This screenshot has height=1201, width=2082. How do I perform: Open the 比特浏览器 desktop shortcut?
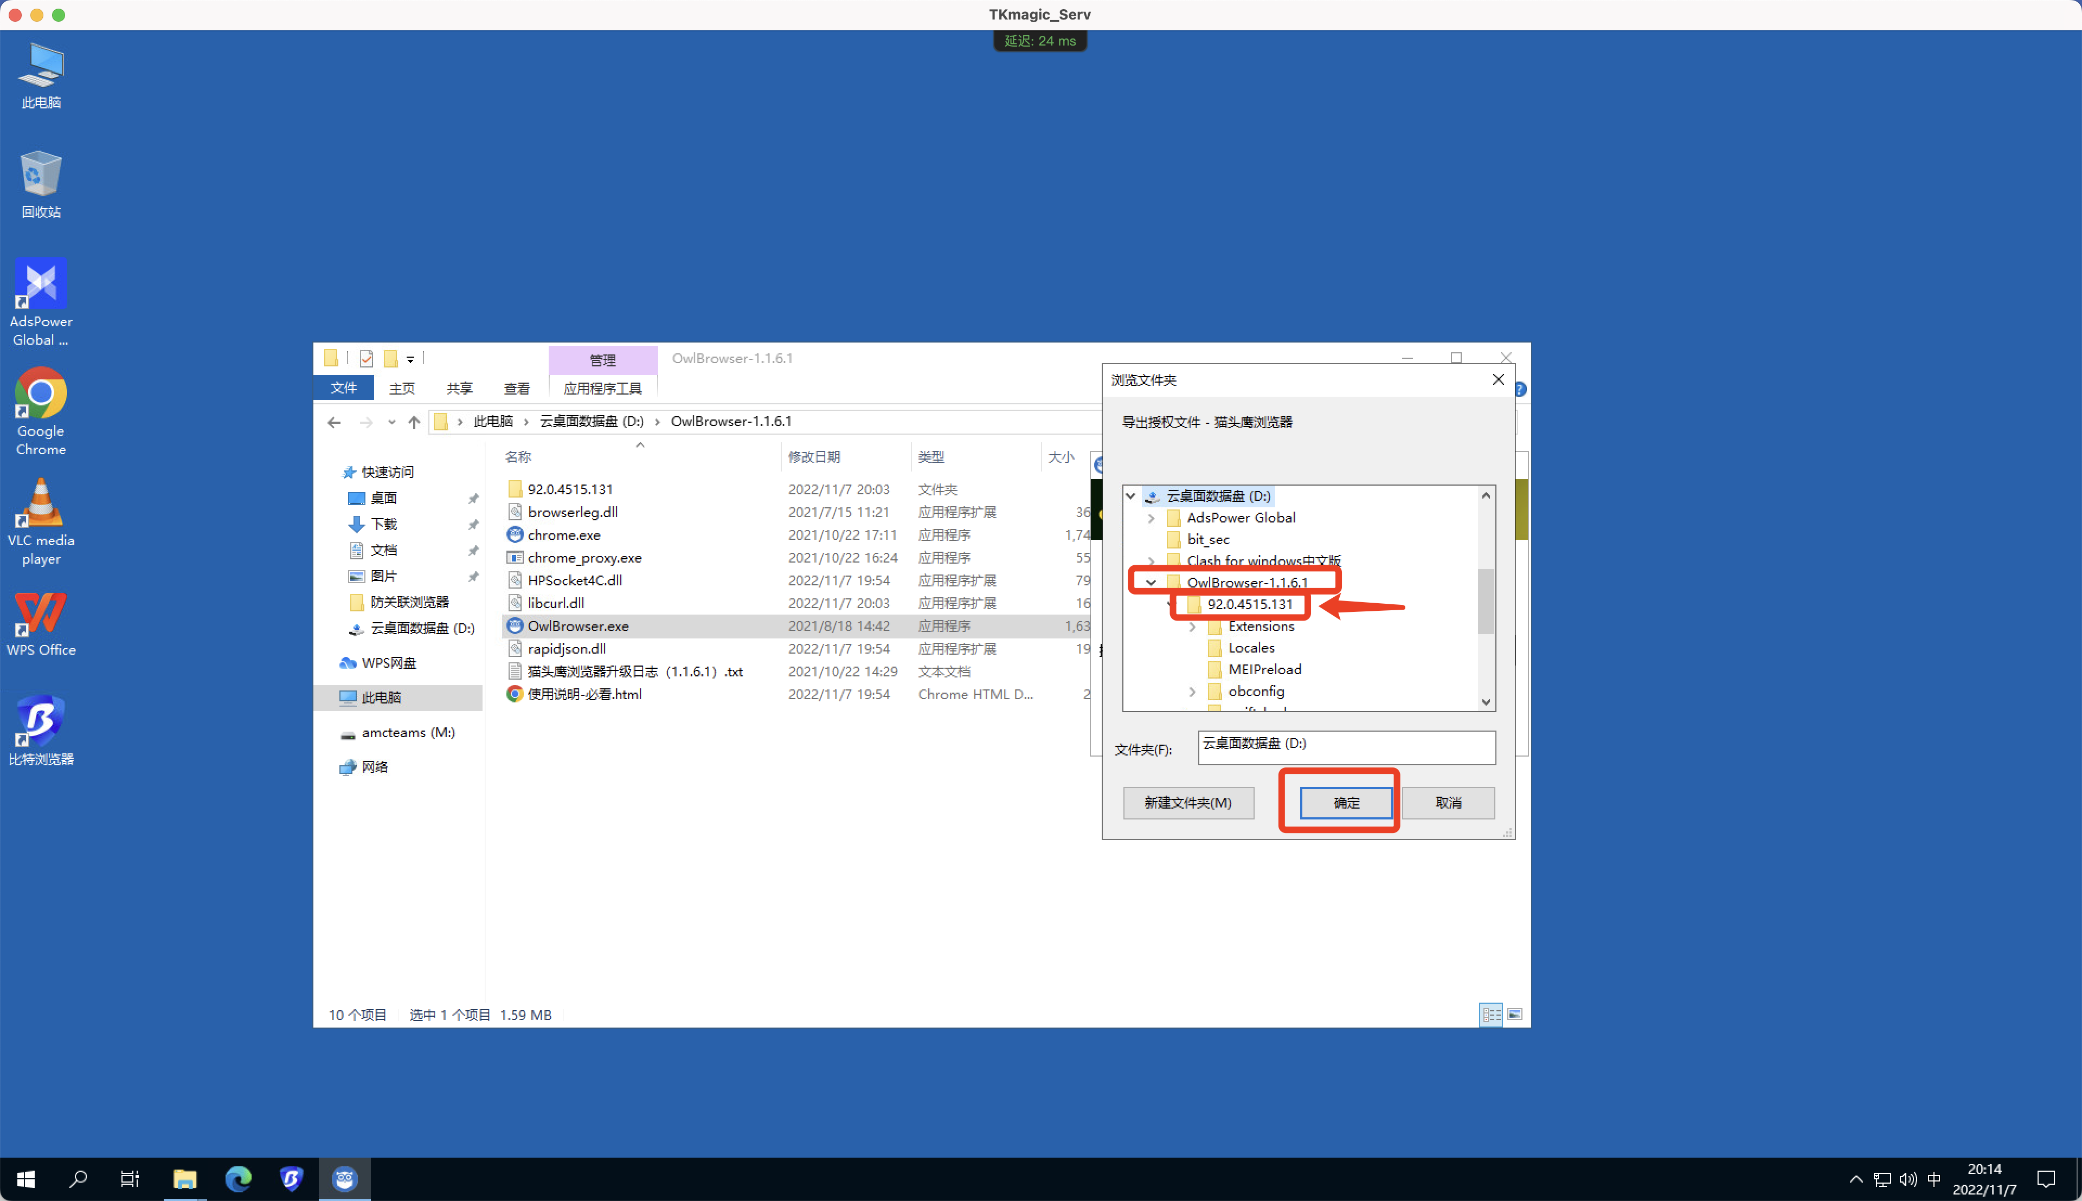click(41, 716)
